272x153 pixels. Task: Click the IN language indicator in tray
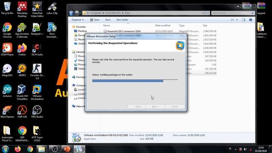(x=230, y=149)
